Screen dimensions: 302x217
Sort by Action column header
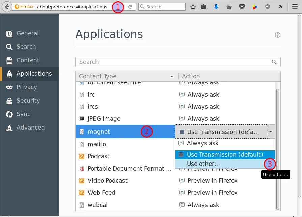click(229, 76)
